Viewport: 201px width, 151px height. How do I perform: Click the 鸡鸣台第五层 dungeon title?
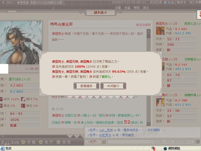pyautogui.click(x=61, y=24)
